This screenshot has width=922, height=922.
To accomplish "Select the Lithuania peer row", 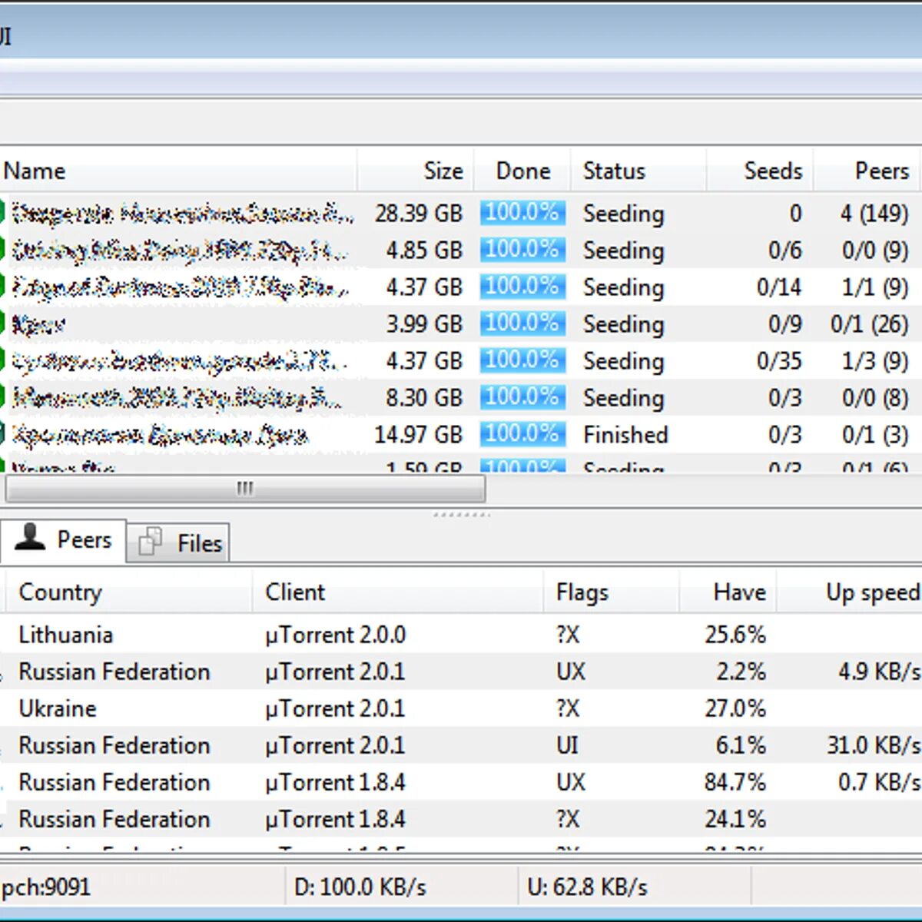I will click(461, 635).
